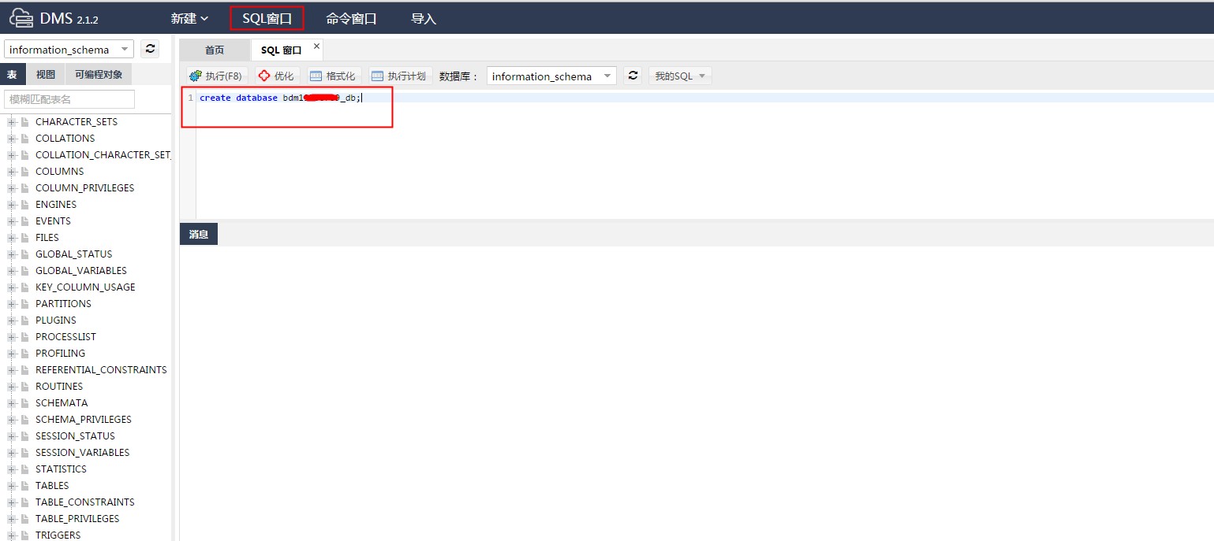Viewport: 1214px width, 541px height.
Task: Expand the TABLES tree node
Action: [12, 486]
